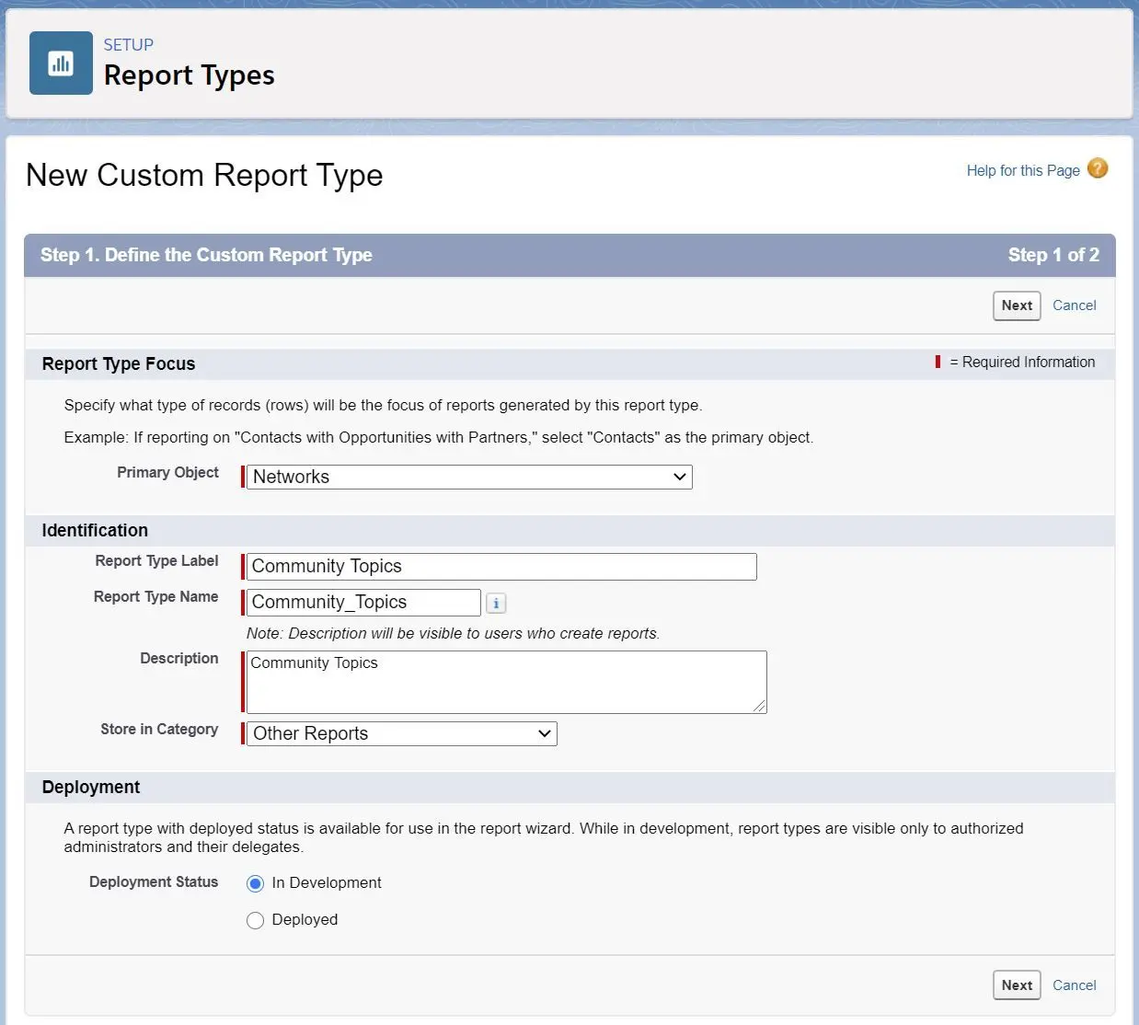Image resolution: width=1139 pixels, height=1025 pixels.
Task: Click into the Description text area
Action: click(x=506, y=682)
